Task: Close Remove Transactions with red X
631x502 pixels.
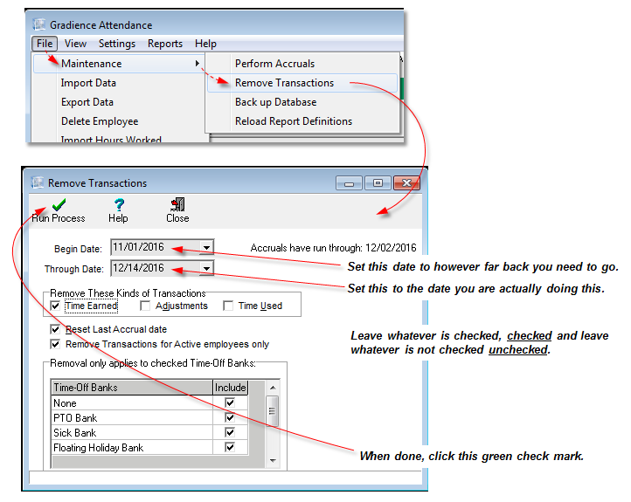Action: point(407,183)
